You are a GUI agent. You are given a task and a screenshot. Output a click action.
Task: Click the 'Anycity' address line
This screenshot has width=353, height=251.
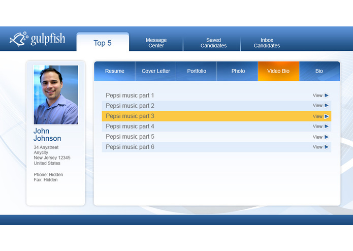click(41, 152)
